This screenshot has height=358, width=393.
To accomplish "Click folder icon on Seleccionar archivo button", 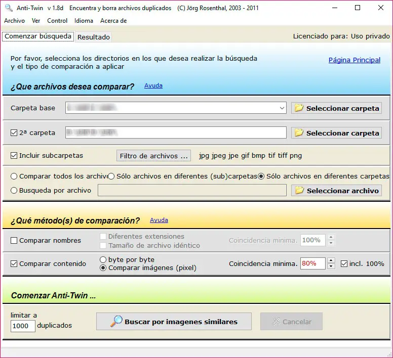I will 299,191.
